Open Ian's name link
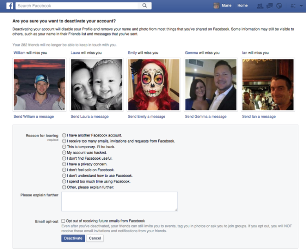The image size is (306, 251). 244,53
